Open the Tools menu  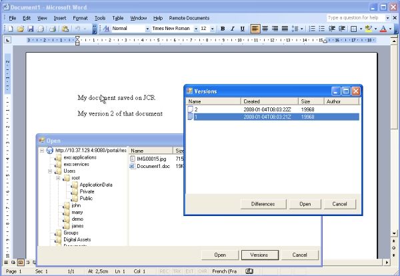coord(100,18)
